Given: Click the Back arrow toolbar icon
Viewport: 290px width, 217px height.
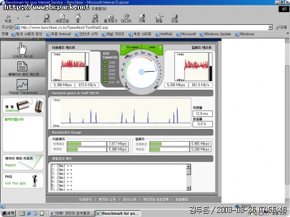Looking at the screenshot, I should click(8, 17).
